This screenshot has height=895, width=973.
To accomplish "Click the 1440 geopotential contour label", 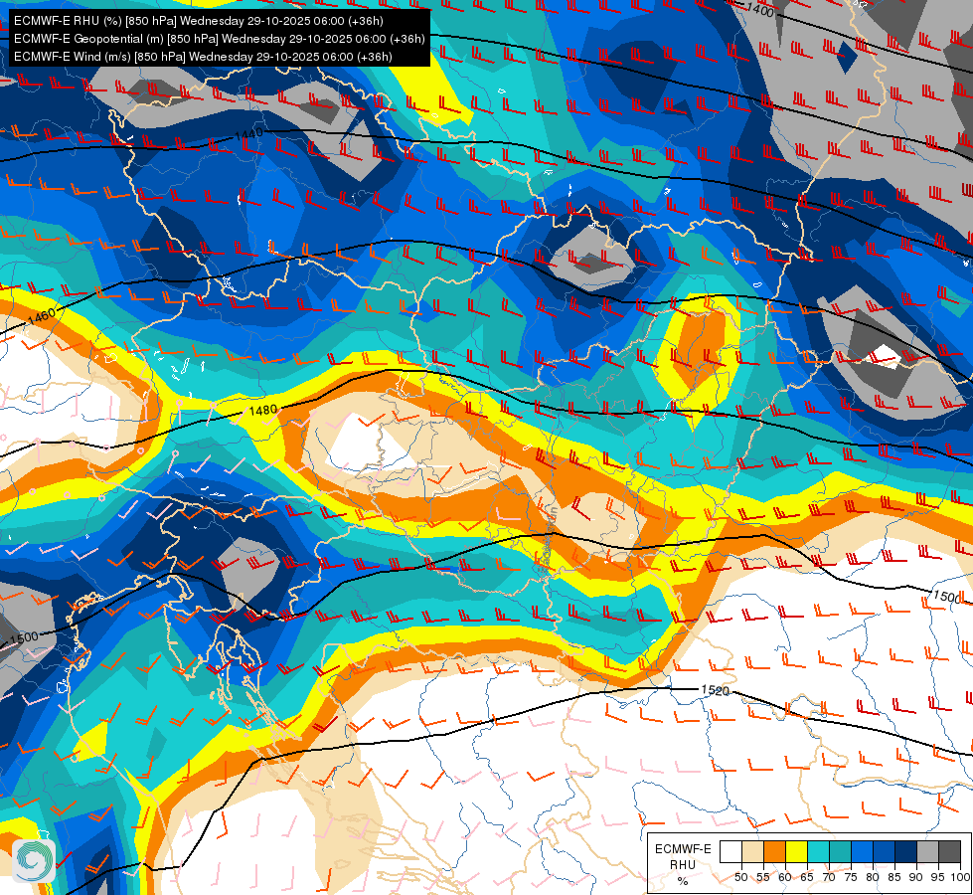I will point(248,134).
